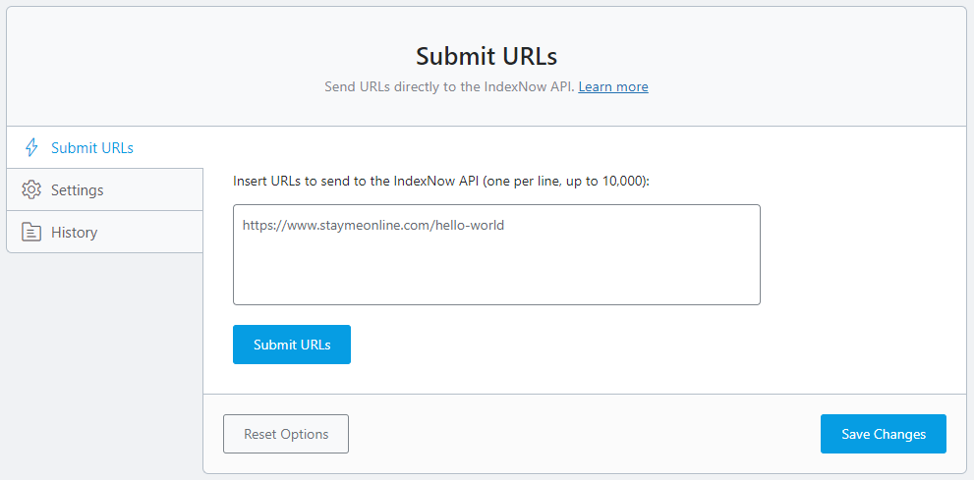This screenshot has width=974, height=480.
Task: Click the History document icon
Action: 31,232
